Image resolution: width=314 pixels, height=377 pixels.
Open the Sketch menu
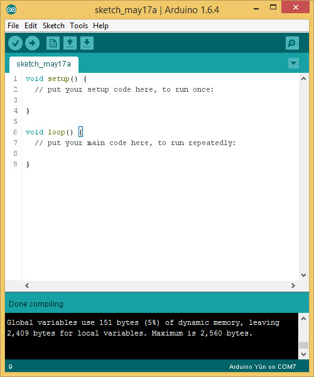tap(53, 26)
